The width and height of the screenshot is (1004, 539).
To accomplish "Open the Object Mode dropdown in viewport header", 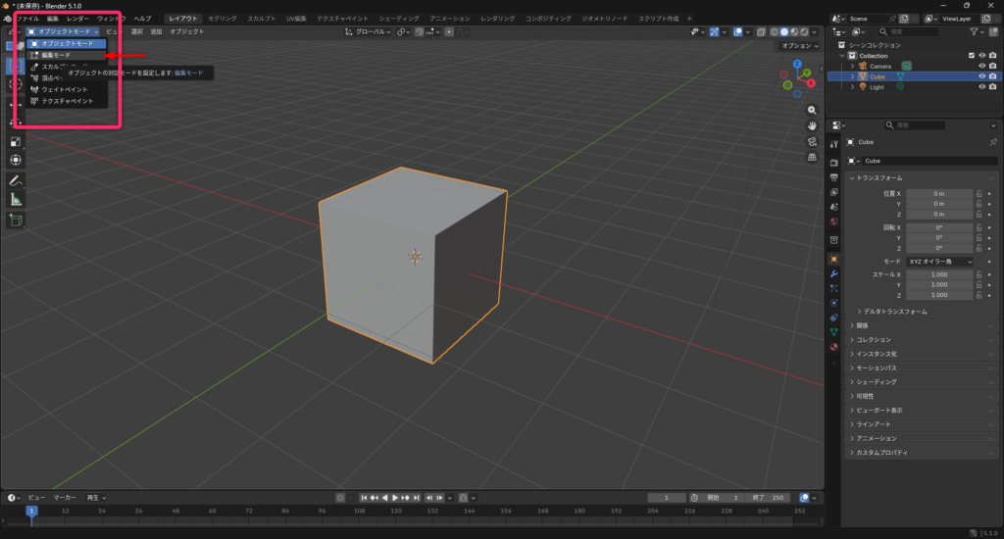I will point(63,31).
